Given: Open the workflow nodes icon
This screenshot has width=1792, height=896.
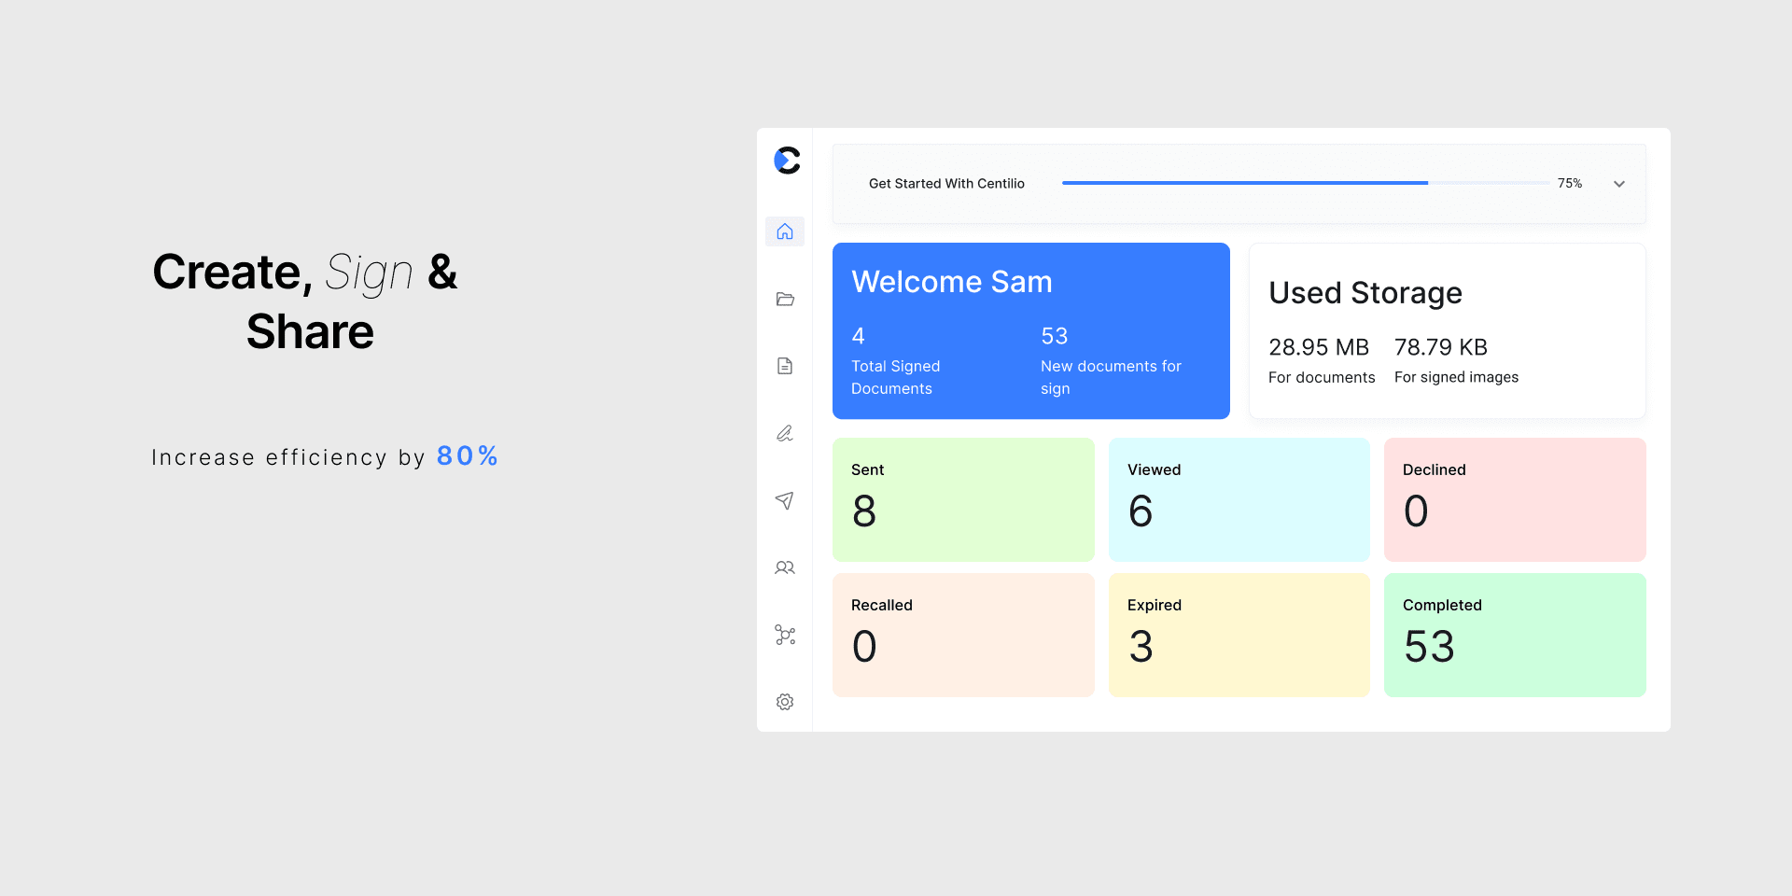Looking at the screenshot, I should (x=785, y=635).
